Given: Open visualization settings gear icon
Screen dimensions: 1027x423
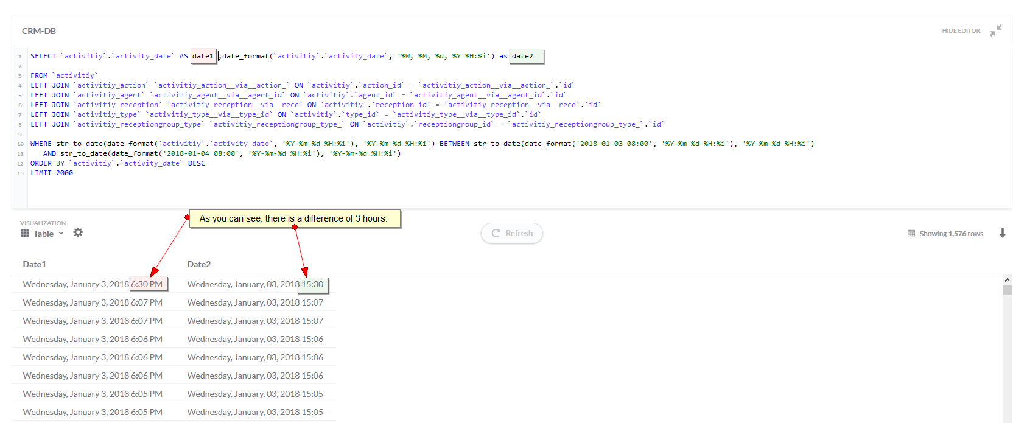Looking at the screenshot, I should click(x=78, y=232).
